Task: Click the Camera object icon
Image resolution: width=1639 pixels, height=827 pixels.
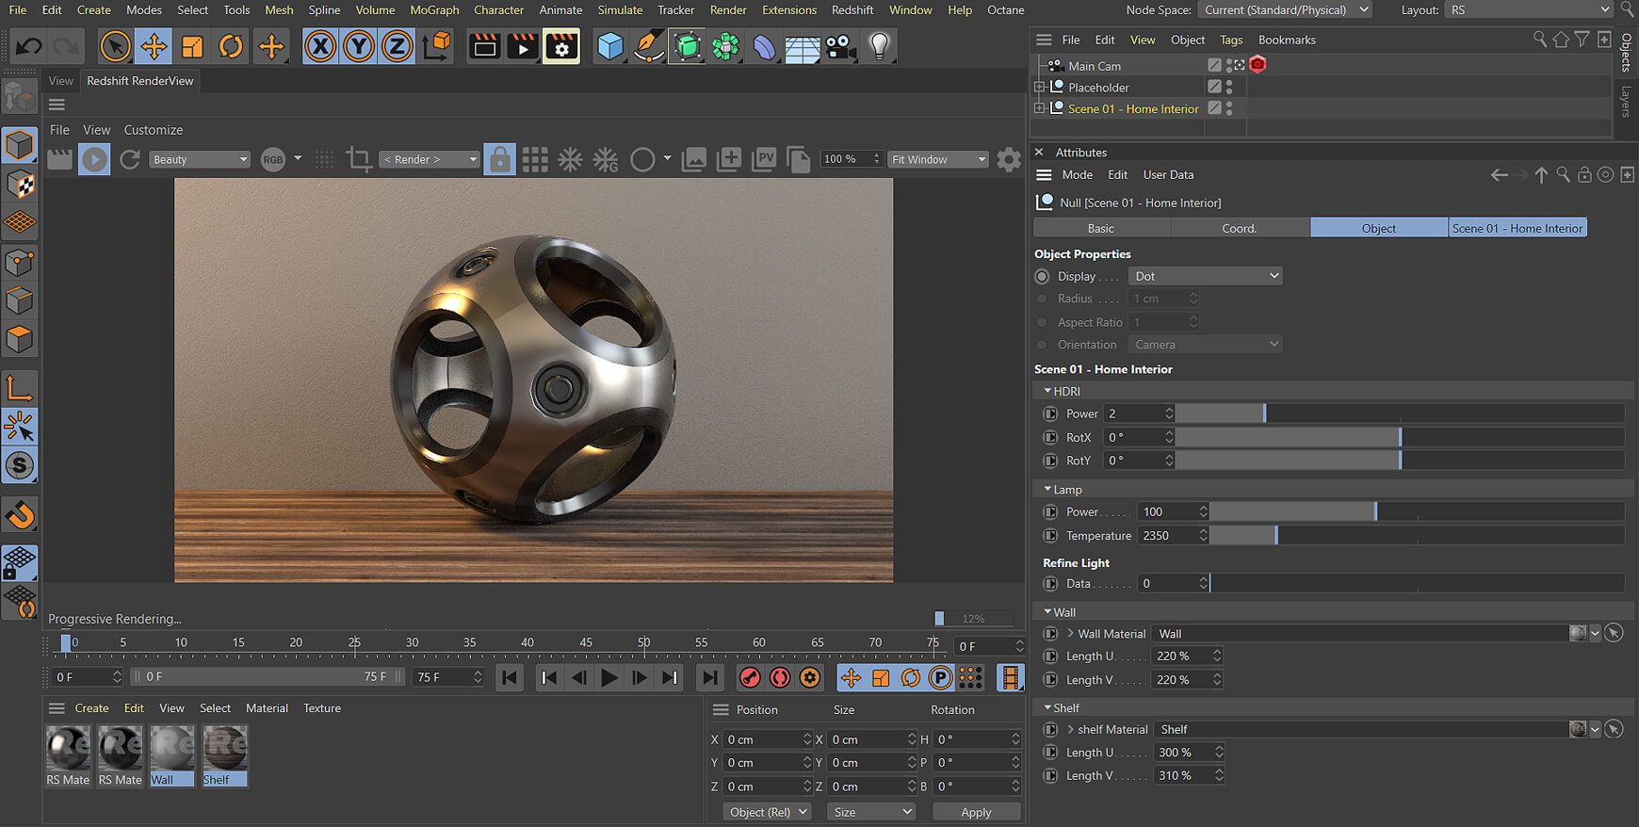Action: (x=841, y=46)
